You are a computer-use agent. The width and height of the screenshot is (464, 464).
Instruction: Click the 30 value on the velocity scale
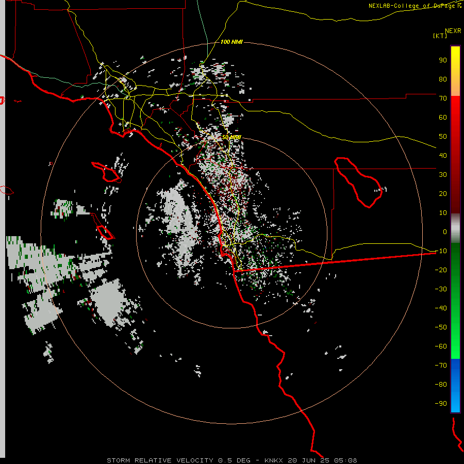(443, 175)
